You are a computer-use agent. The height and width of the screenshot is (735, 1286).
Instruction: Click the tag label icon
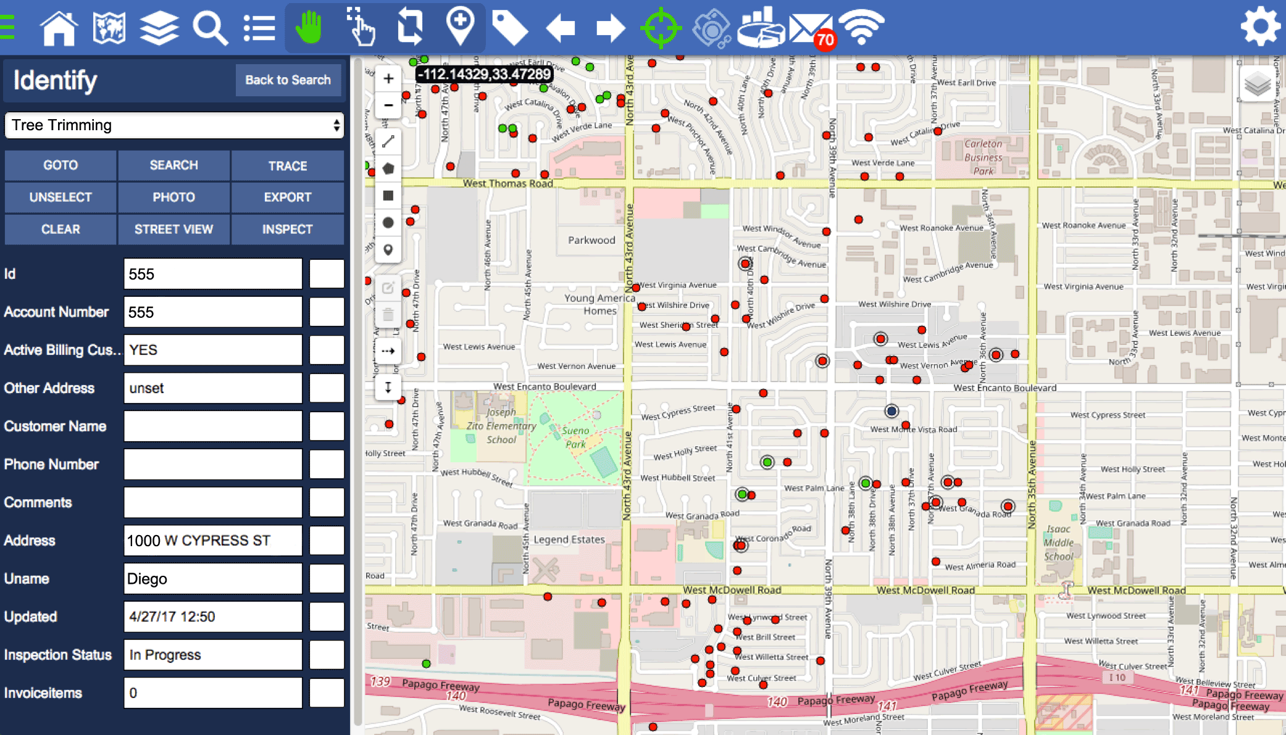[510, 28]
